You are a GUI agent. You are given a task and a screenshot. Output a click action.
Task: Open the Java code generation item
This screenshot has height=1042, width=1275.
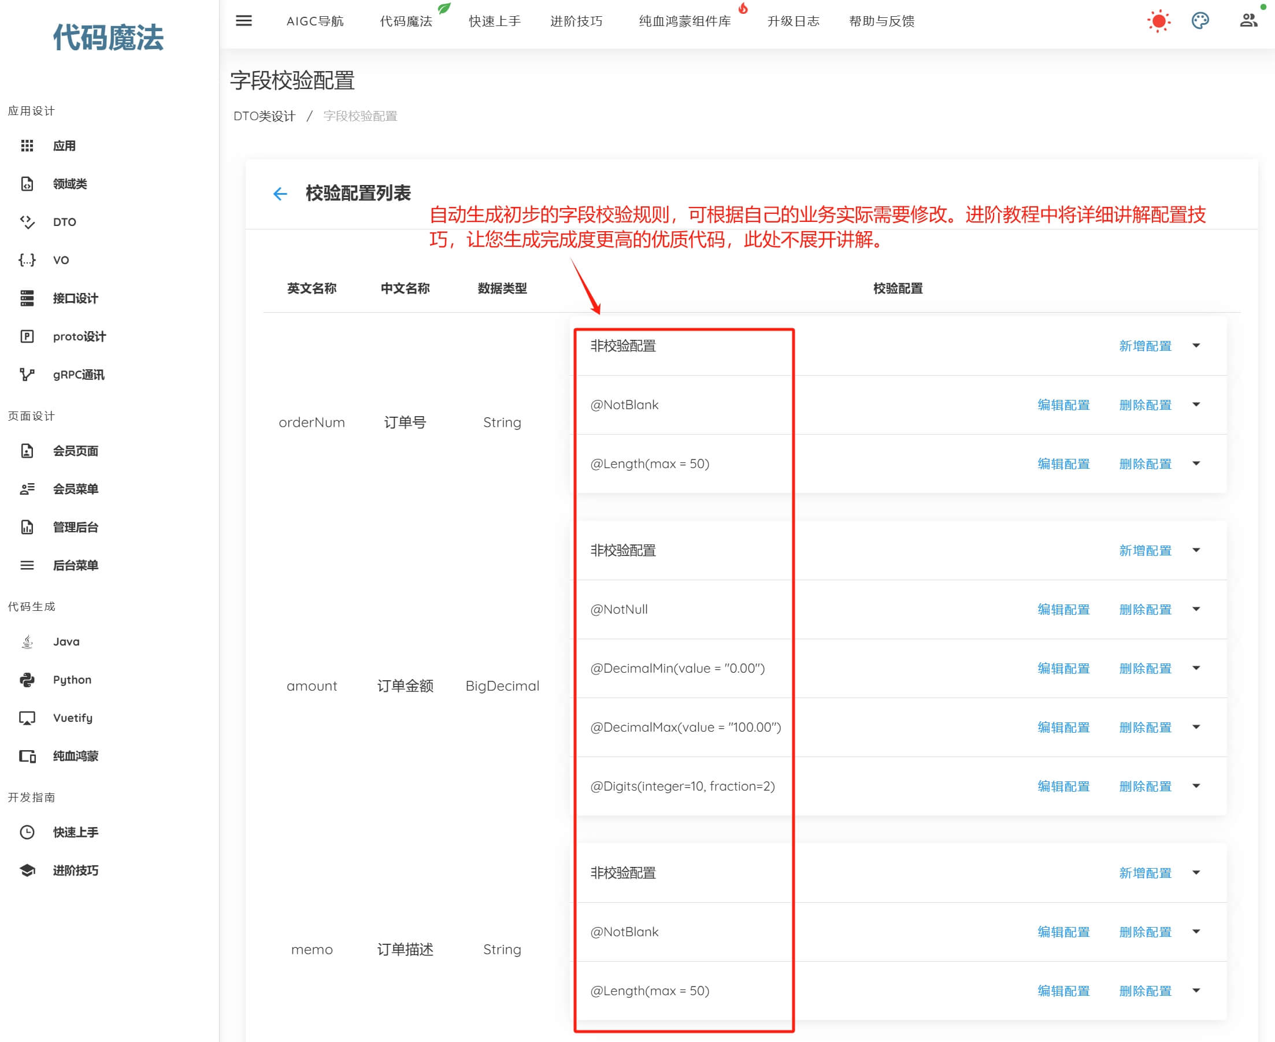click(x=66, y=641)
